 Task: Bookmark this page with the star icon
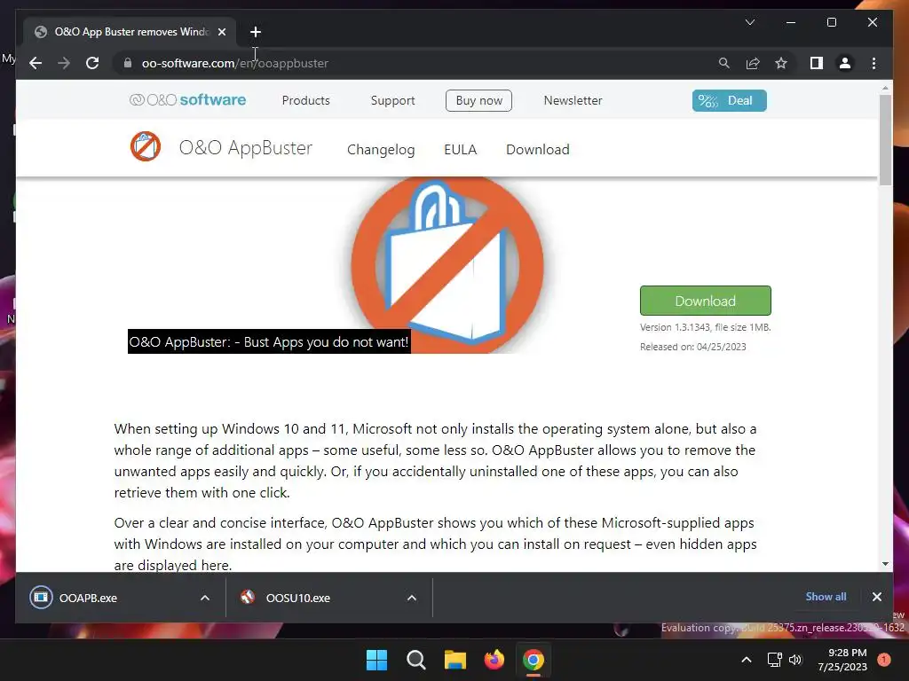coord(781,63)
